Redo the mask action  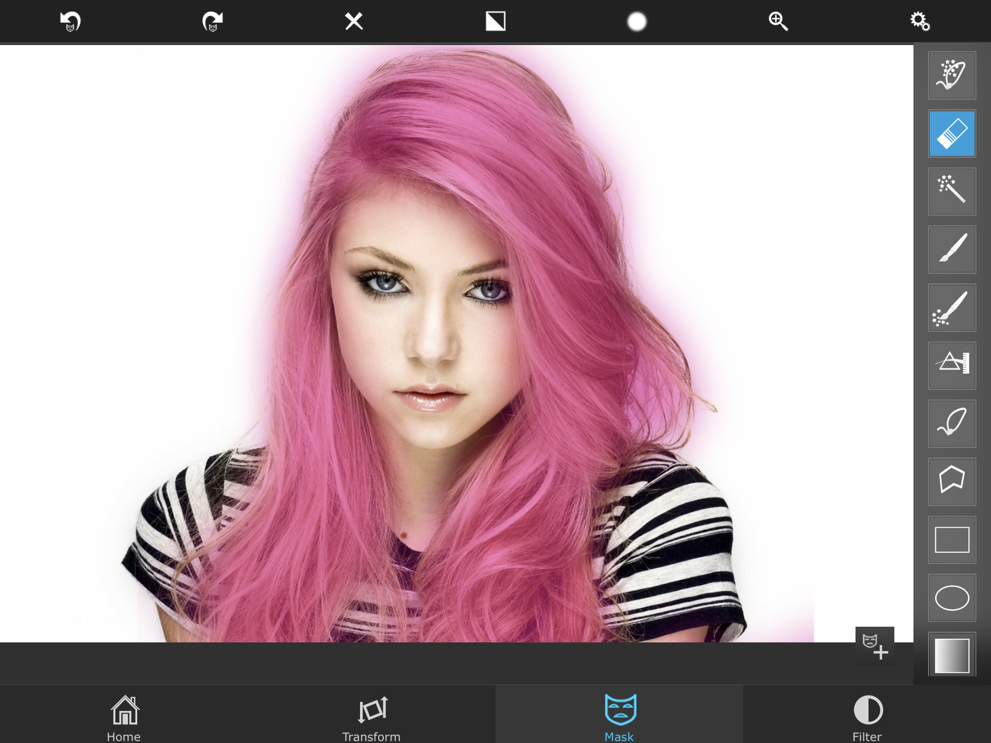coord(212,22)
